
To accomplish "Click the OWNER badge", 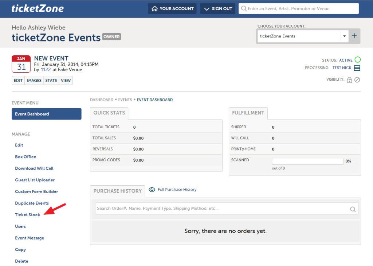I will pyautogui.click(x=111, y=37).
